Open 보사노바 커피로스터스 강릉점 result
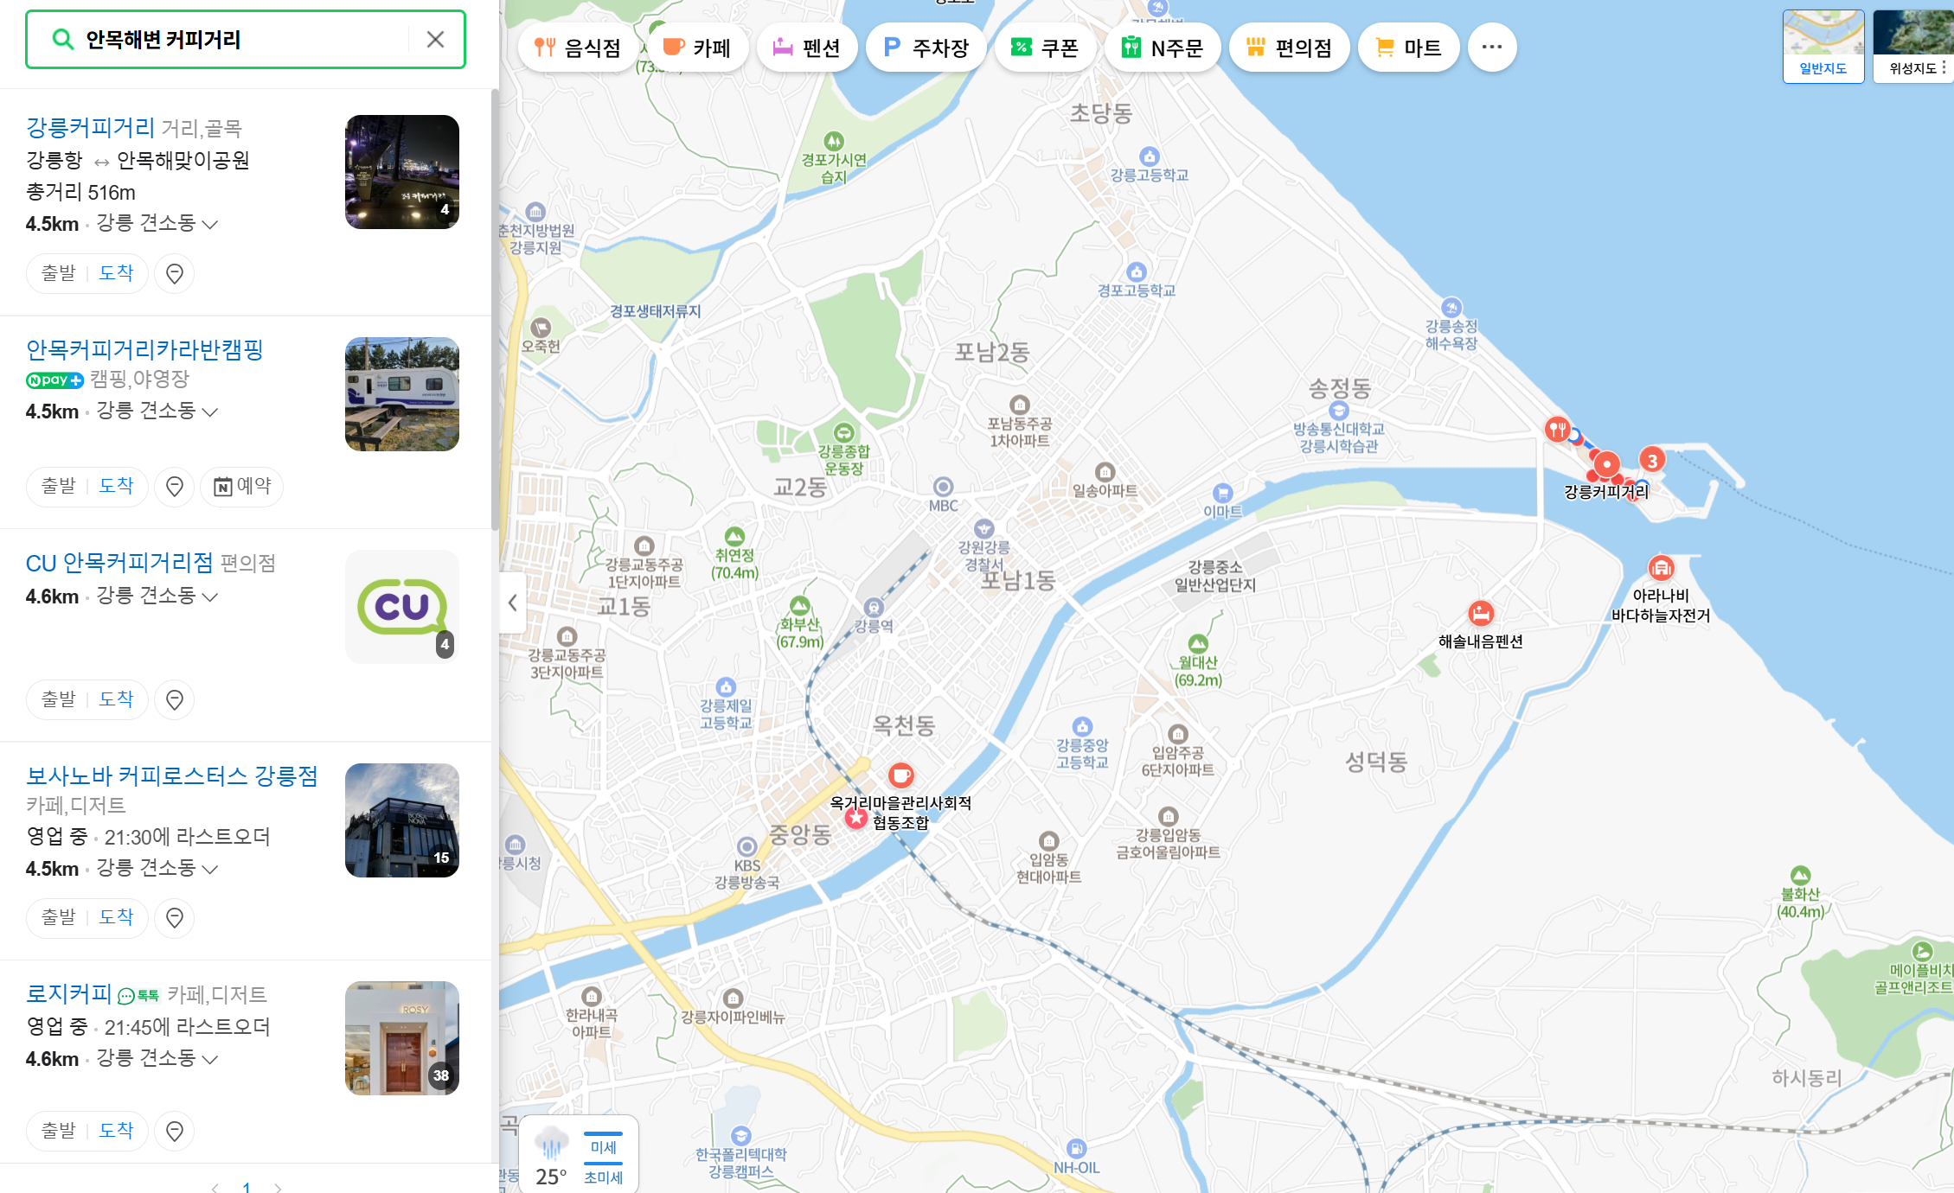This screenshot has height=1193, width=1954. click(x=172, y=776)
